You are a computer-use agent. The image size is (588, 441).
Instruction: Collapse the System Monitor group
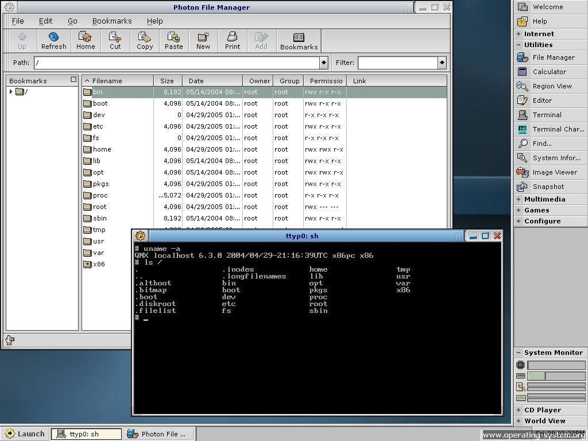pyautogui.click(x=519, y=353)
